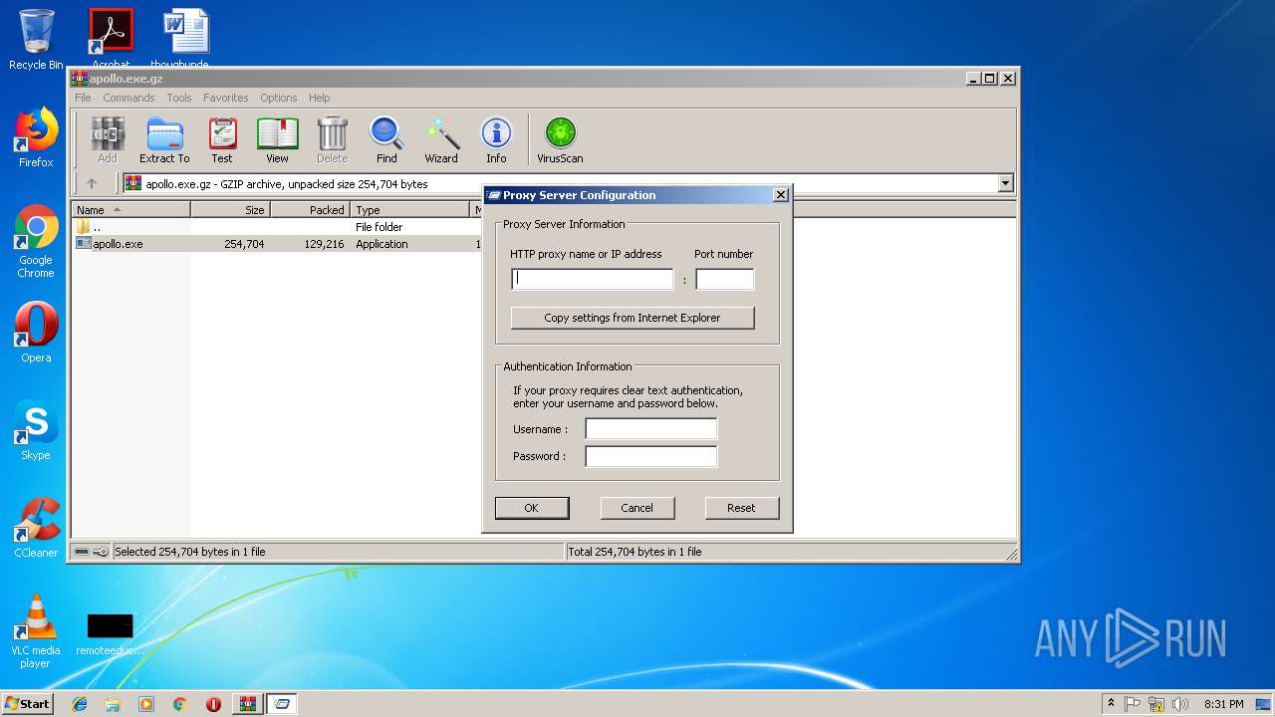Sort by Name column header
The image size is (1275, 717).
(x=130, y=210)
